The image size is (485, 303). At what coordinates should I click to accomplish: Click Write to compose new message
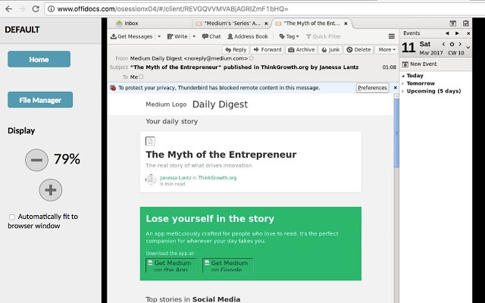point(177,36)
